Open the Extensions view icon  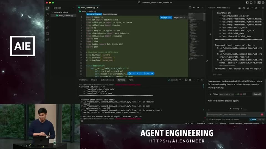point(47,40)
